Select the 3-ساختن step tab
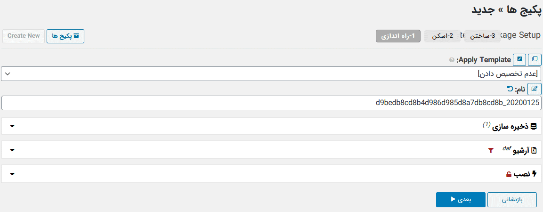 tap(482, 36)
